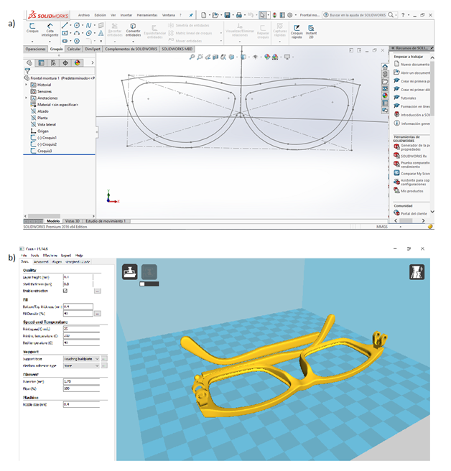Expand the Anotaciones tree node
The image size is (451, 471).
click(x=27, y=98)
